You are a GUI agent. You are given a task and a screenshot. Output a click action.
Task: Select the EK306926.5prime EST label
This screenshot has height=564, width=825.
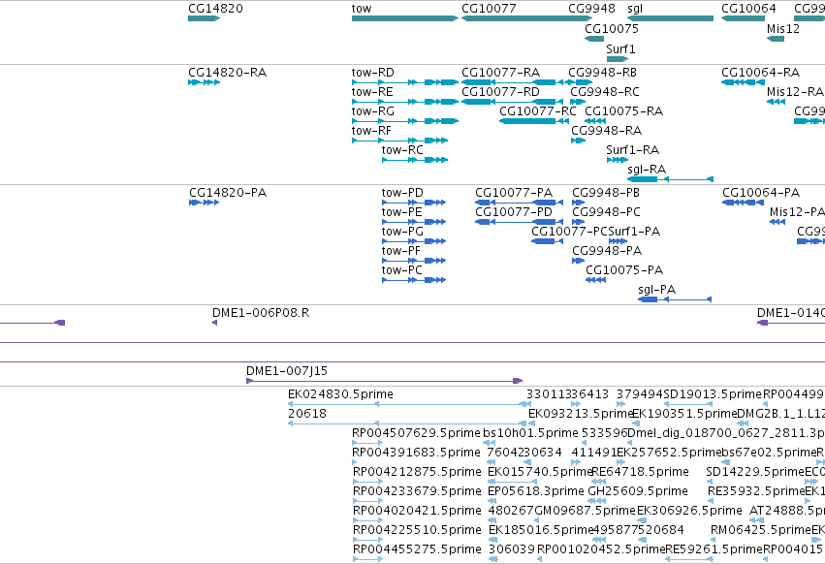(689, 511)
